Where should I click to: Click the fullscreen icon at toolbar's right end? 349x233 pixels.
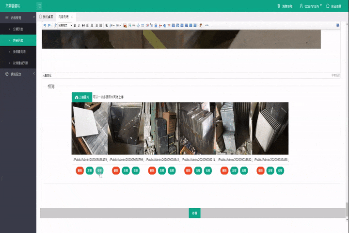338,25
